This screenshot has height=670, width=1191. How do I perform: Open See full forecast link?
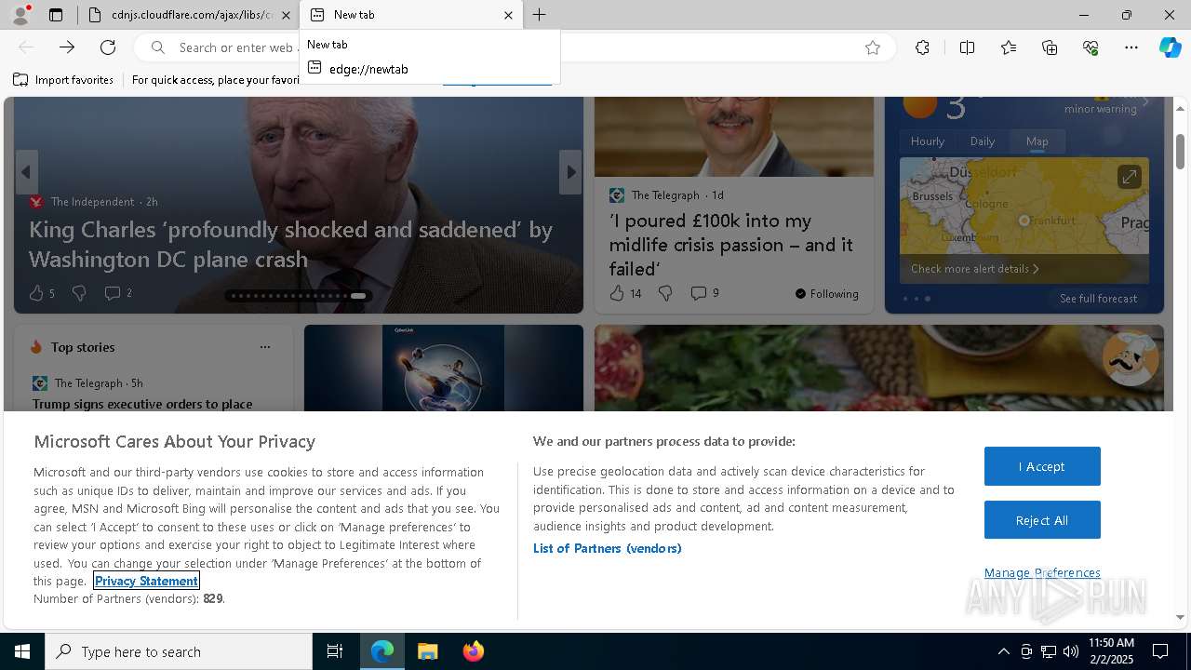pos(1098,299)
